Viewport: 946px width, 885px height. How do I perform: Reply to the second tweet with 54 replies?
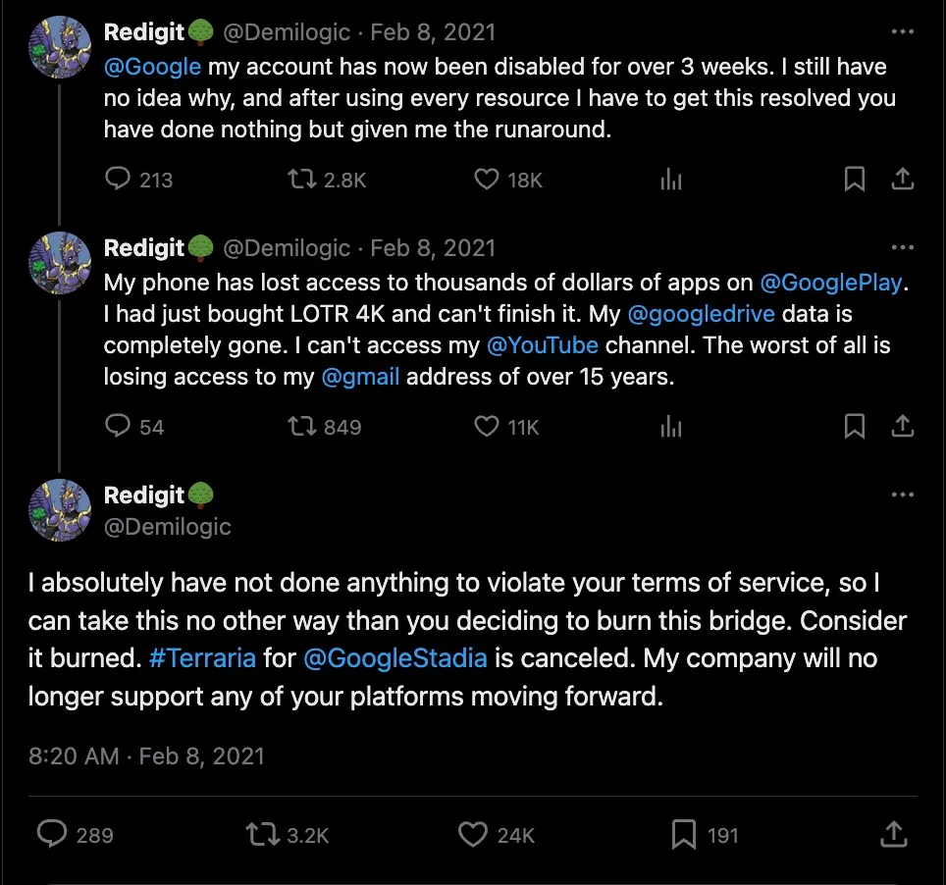(118, 426)
